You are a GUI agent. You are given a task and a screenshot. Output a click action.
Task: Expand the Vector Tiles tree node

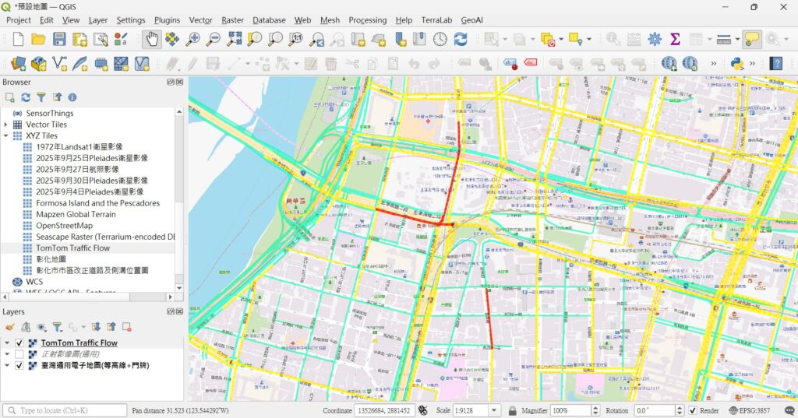5,125
